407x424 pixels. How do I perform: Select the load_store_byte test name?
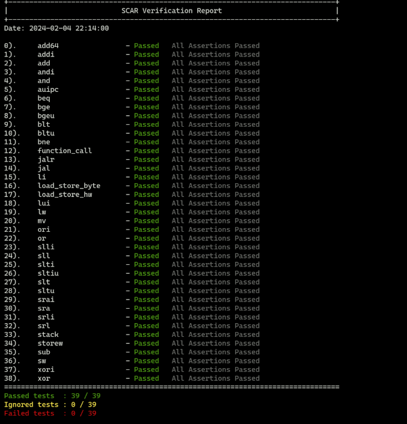tap(69, 186)
